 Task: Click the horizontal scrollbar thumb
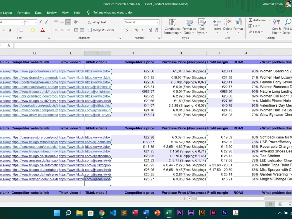(230, 198)
